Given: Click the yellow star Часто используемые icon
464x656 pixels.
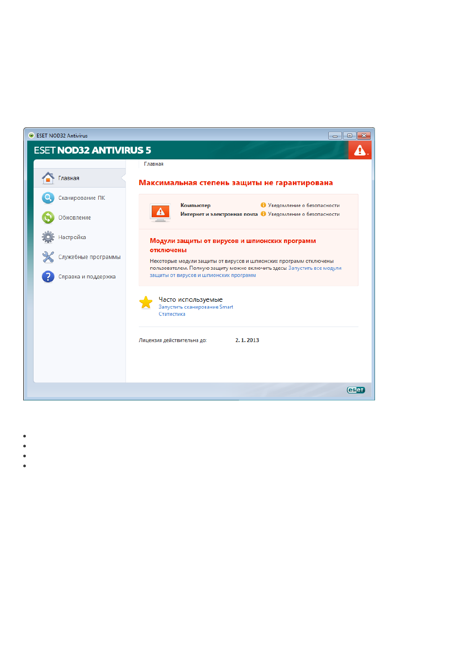Looking at the screenshot, I should pyautogui.click(x=146, y=303).
